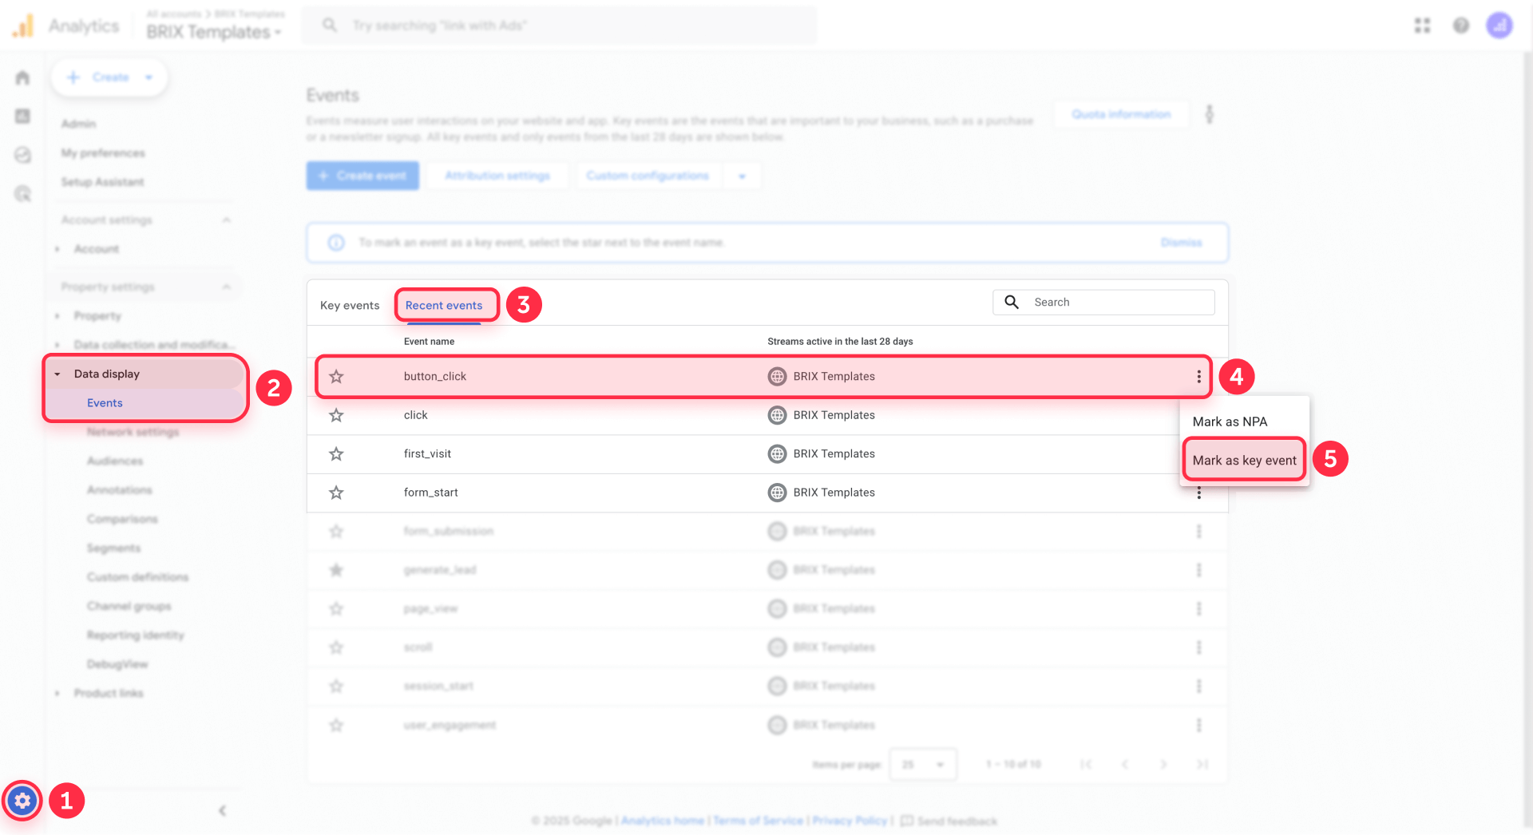Open the Admin settings gear

click(22, 801)
